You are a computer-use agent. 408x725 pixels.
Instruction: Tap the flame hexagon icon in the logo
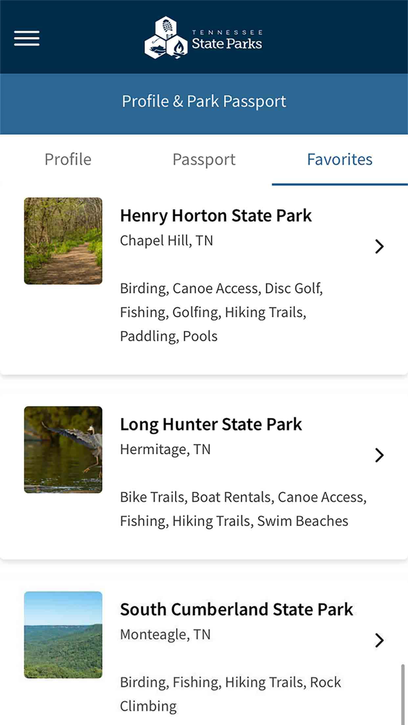point(179,48)
